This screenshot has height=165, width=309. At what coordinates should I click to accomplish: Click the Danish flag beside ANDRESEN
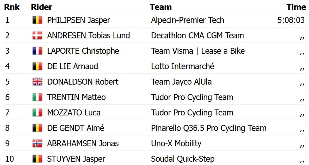point(37,36)
